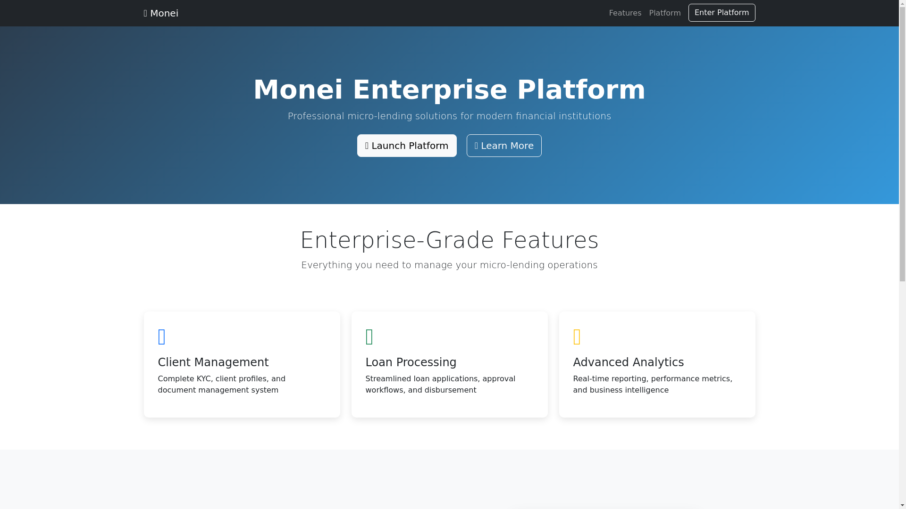Screen dimensions: 906x509
Task: Click the Client Management description text
Action: (221, 384)
